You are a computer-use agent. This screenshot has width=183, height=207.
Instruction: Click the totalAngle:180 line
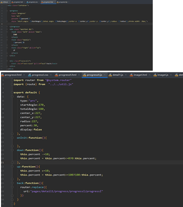(33, 109)
